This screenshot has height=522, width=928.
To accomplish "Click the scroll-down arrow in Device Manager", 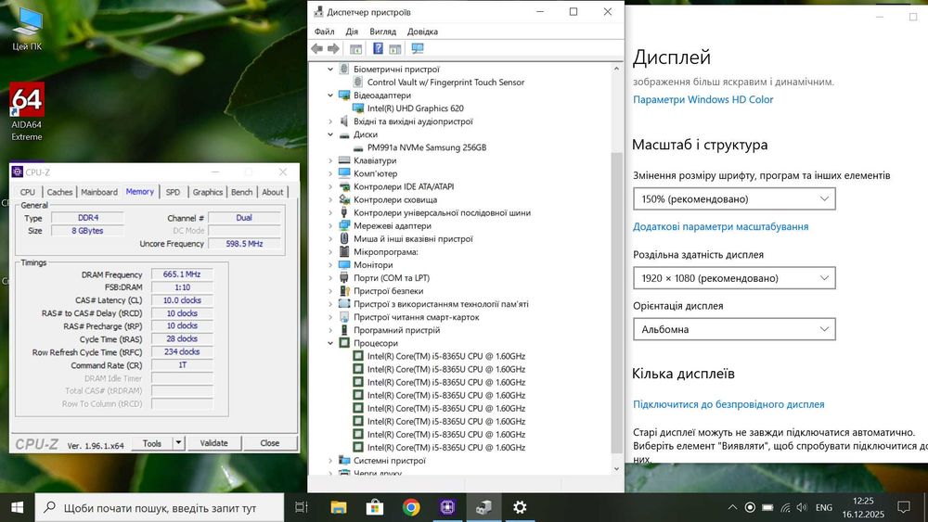I will point(616,468).
